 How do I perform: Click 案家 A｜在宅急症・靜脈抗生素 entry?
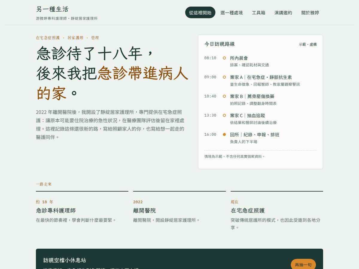(261, 77)
